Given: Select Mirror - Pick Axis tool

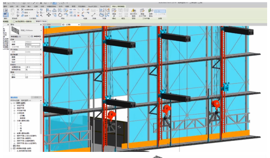Looking at the screenshot, I should point(60,10).
